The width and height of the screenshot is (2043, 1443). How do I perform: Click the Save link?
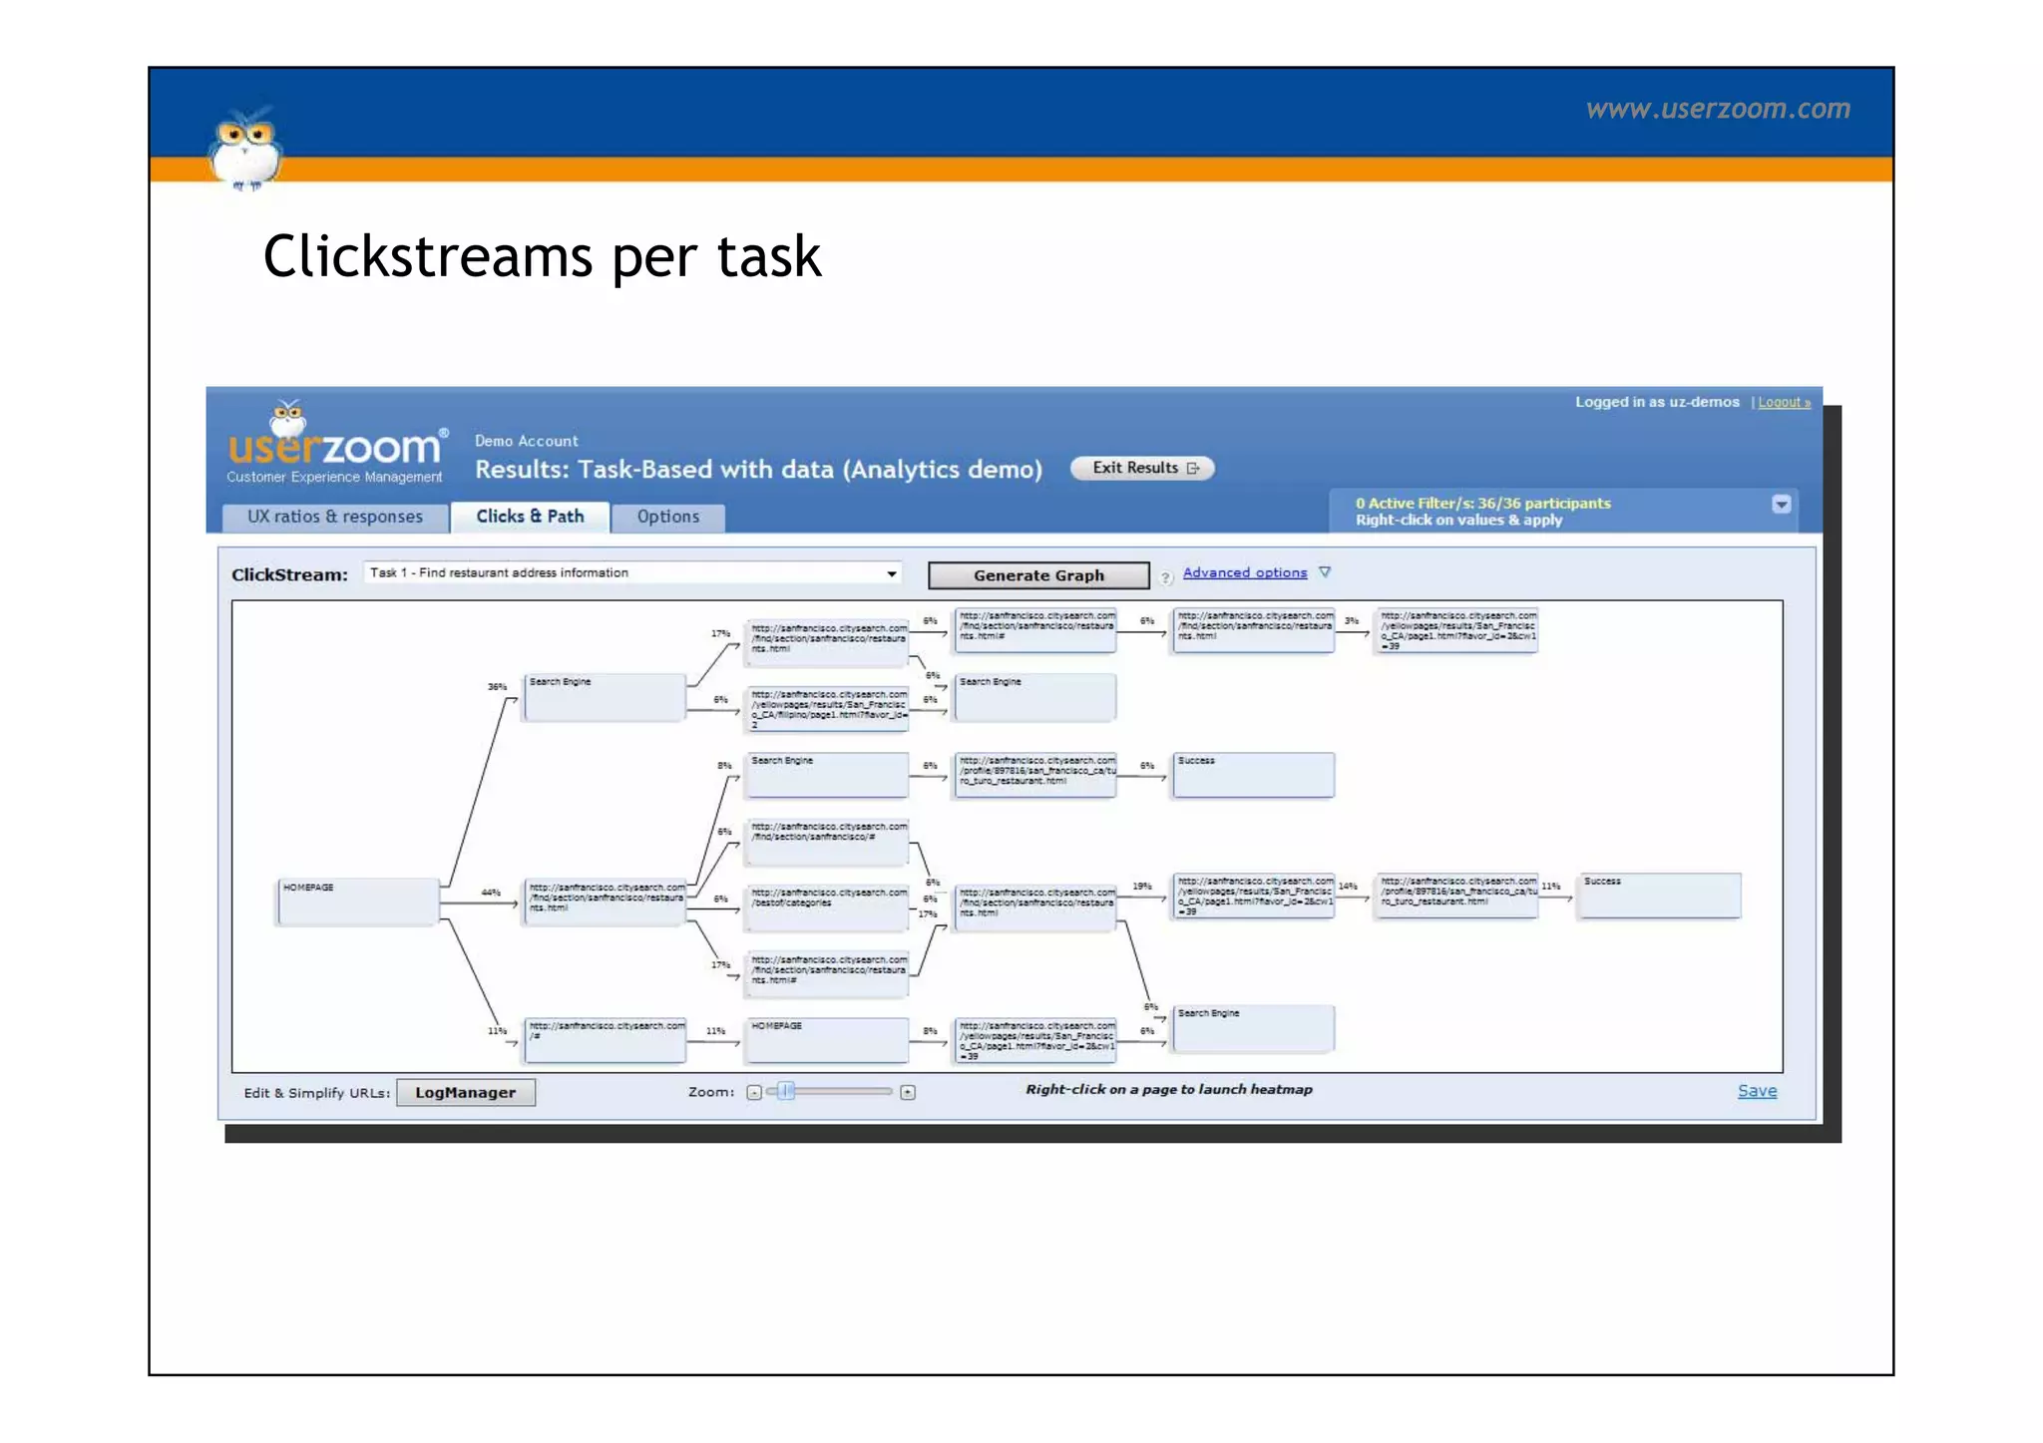pos(1756,1091)
